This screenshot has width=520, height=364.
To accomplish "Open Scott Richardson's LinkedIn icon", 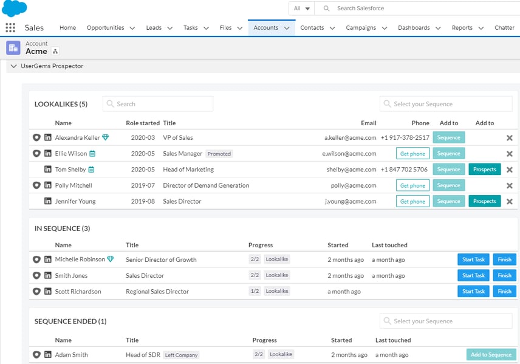I will click(48, 291).
